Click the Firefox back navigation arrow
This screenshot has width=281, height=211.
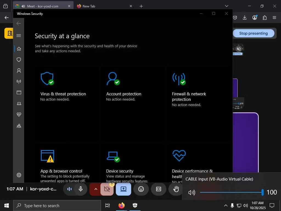(7, 18)
